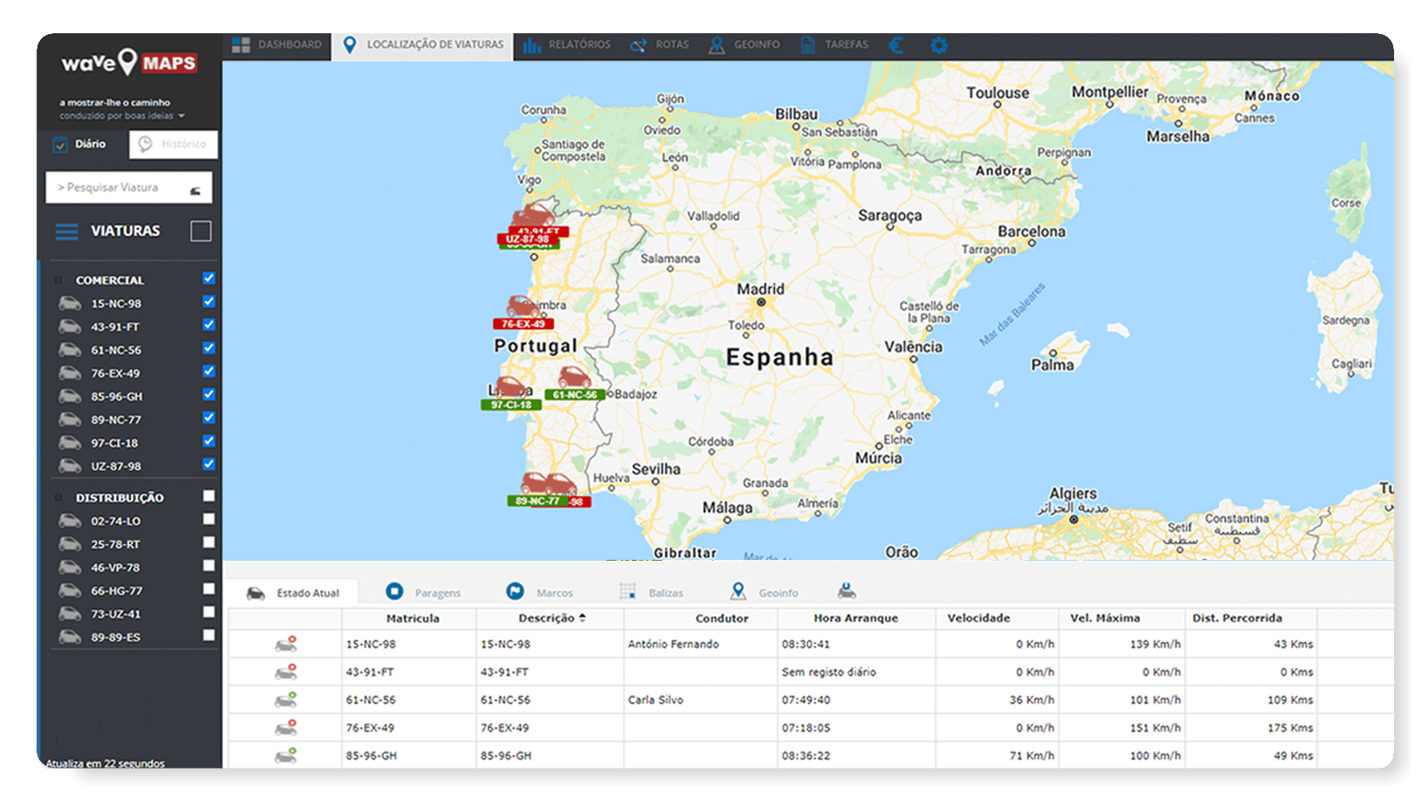
Task: Click the euro currency icon in top bar
Action: coord(896,46)
